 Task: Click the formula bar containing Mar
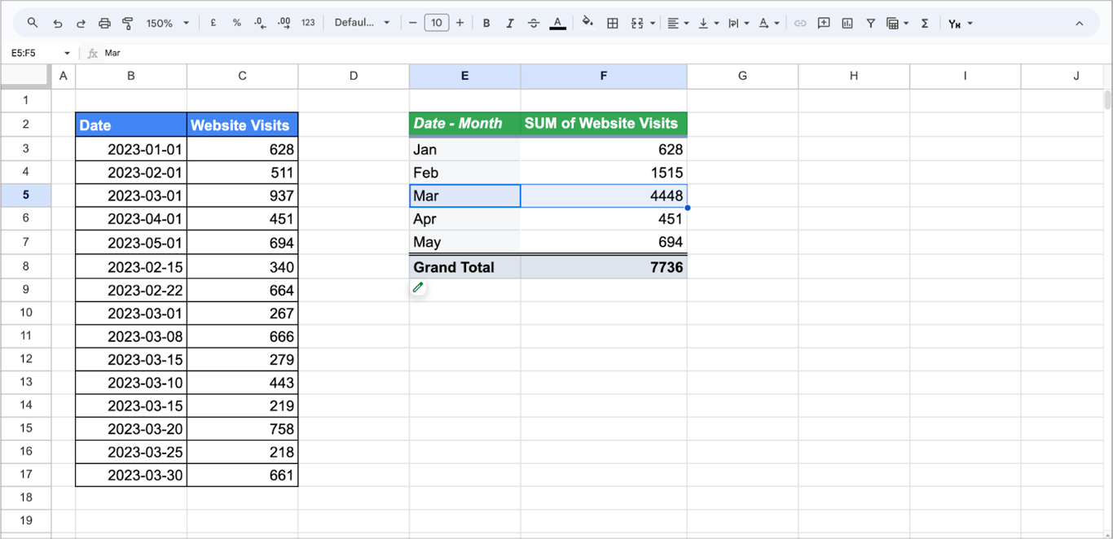[603, 53]
